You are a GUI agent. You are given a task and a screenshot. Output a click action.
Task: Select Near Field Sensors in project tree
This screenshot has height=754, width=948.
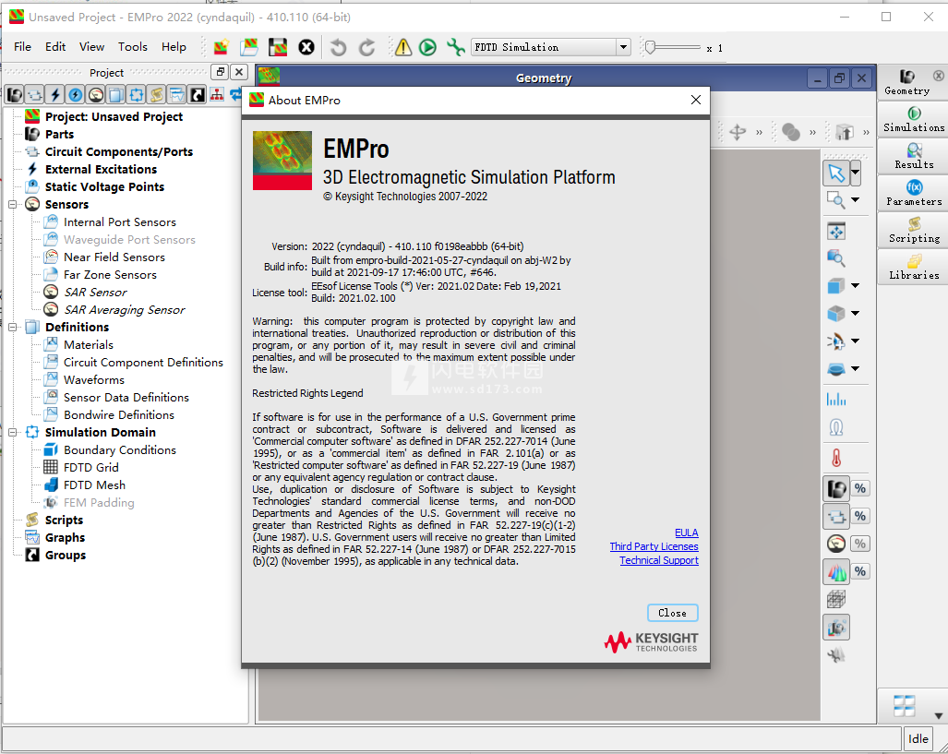pos(114,257)
